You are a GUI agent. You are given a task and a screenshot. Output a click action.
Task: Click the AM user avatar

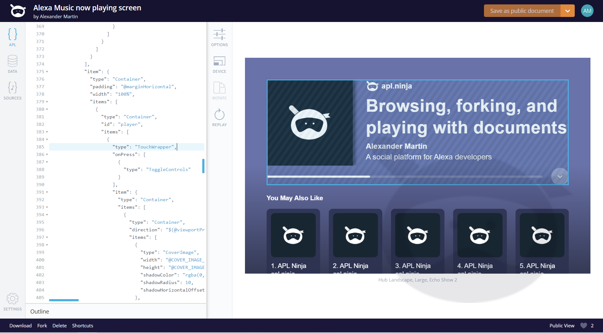(x=587, y=11)
